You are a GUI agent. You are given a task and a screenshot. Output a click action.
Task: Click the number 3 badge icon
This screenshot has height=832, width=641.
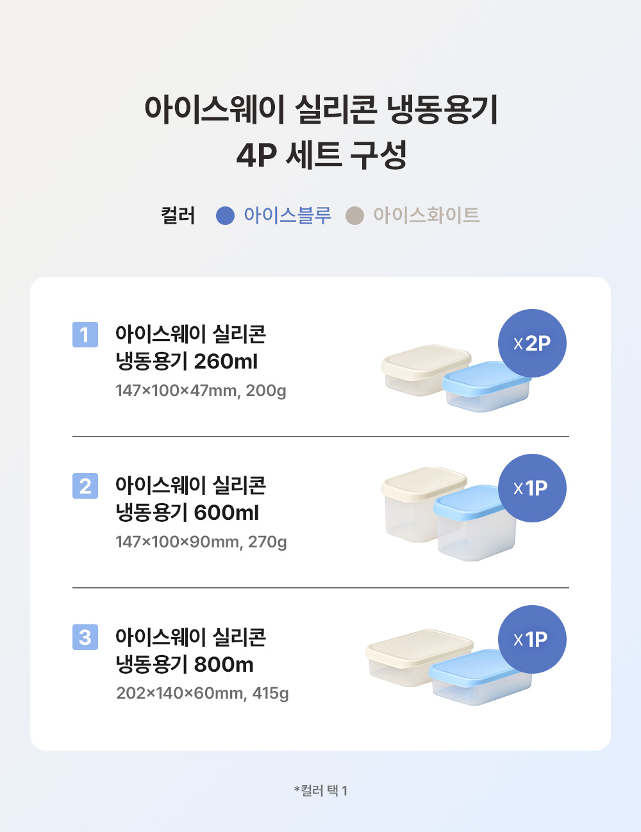coord(85,637)
